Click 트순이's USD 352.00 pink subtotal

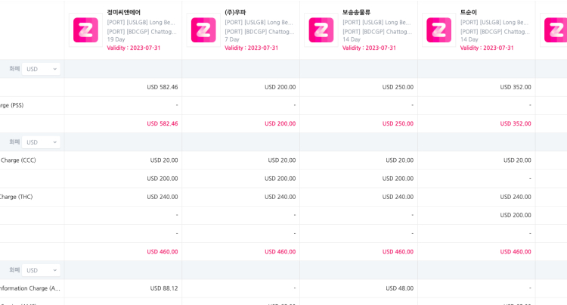tap(516, 123)
